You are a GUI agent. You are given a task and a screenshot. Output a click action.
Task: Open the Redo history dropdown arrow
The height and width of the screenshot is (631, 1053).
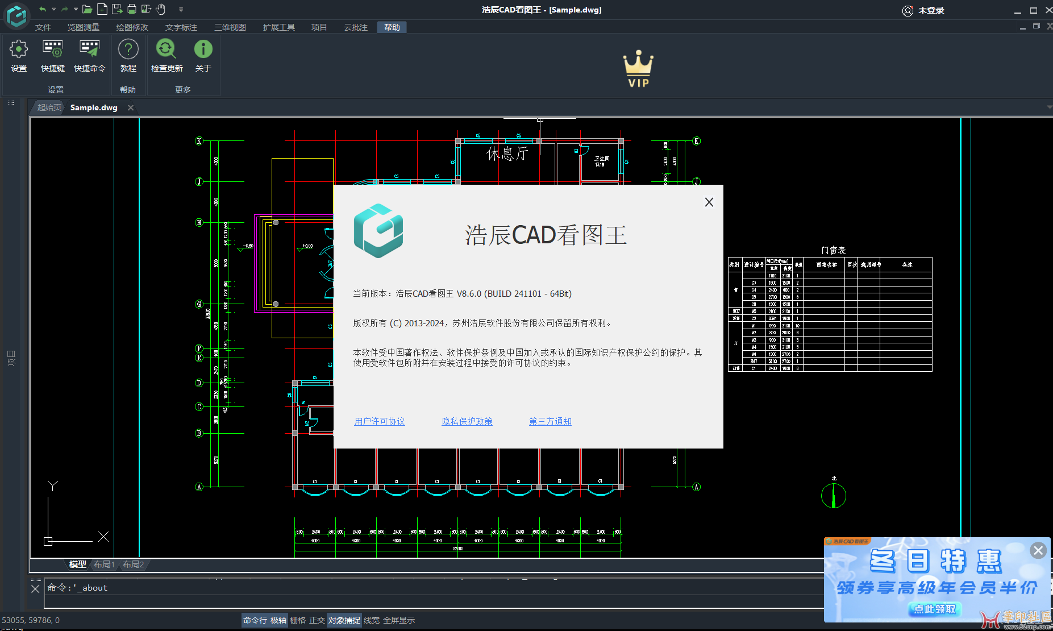(x=76, y=9)
